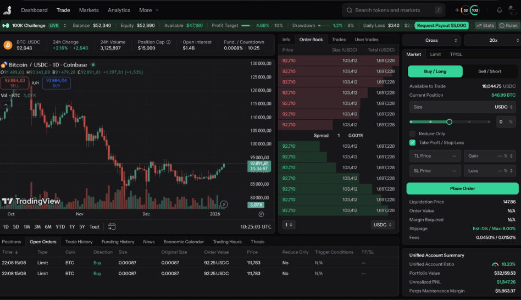Select the Sell / Short toggle

[x=490, y=71]
